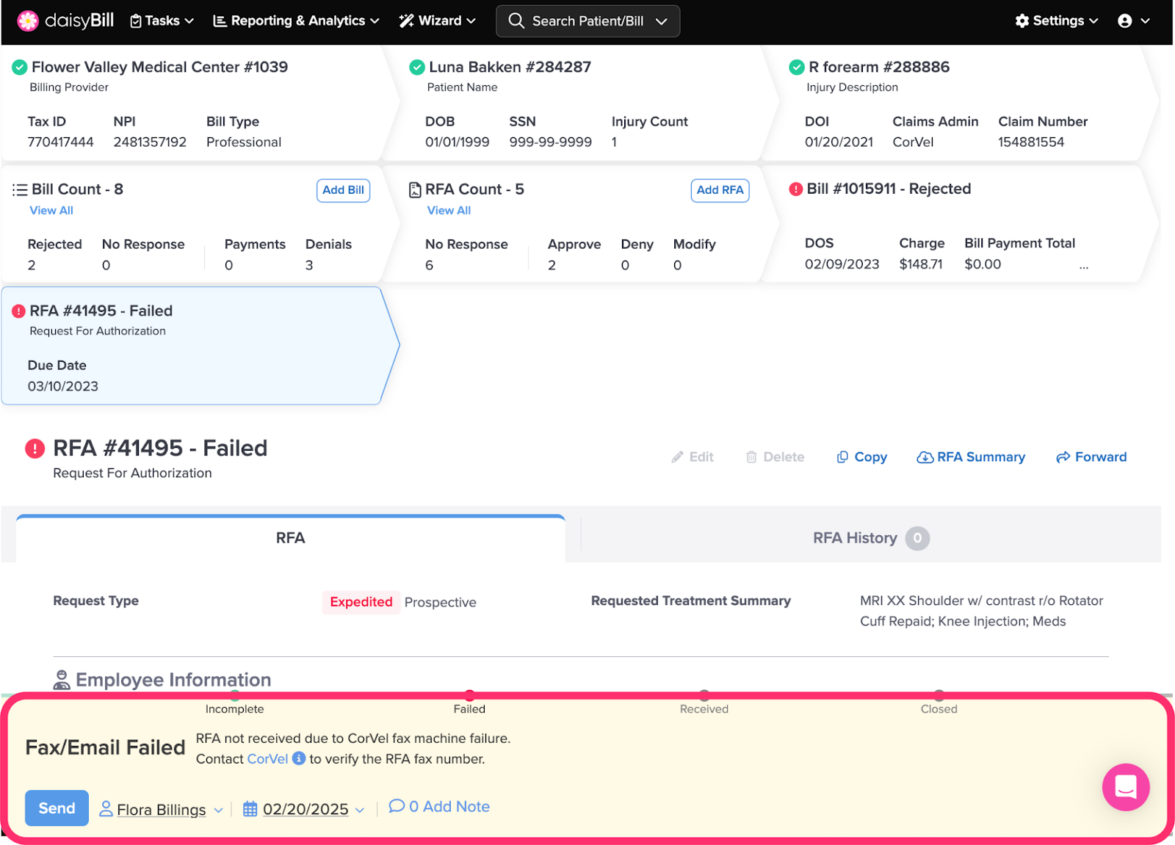Click the Flower Valley Medical Center #1039 title
This screenshot has height=845, width=1175.
(159, 68)
